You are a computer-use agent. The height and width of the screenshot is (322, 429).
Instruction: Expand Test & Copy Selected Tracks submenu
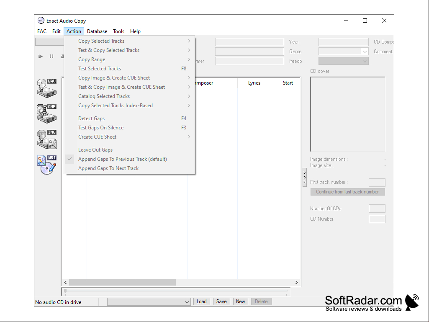click(x=129, y=50)
